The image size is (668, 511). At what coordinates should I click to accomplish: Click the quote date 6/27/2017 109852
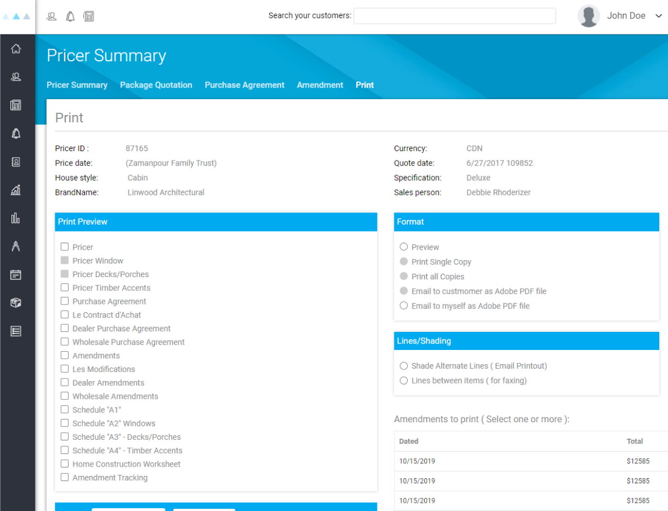pos(500,163)
